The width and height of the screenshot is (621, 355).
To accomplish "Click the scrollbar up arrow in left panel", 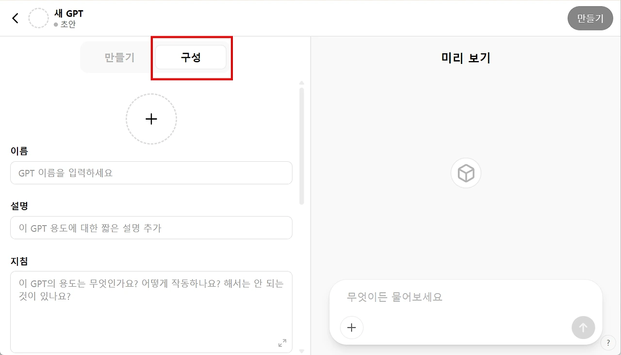I will [302, 83].
